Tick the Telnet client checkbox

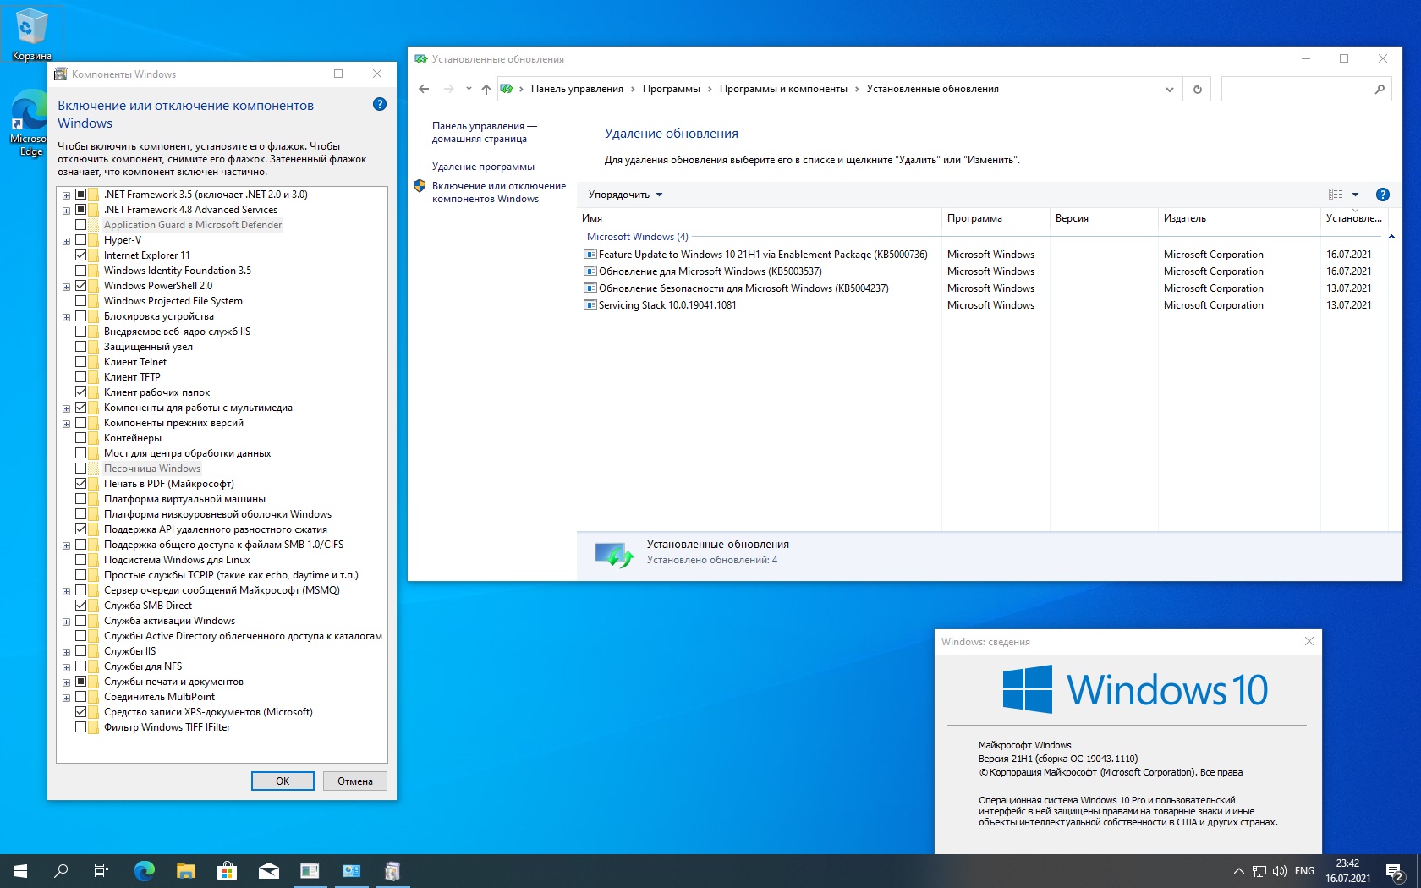81,362
